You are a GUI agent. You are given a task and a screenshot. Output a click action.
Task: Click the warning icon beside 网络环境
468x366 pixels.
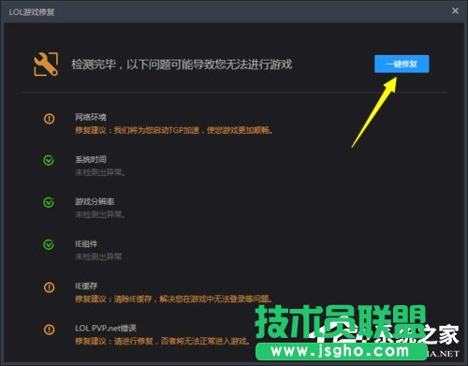tap(49, 119)
